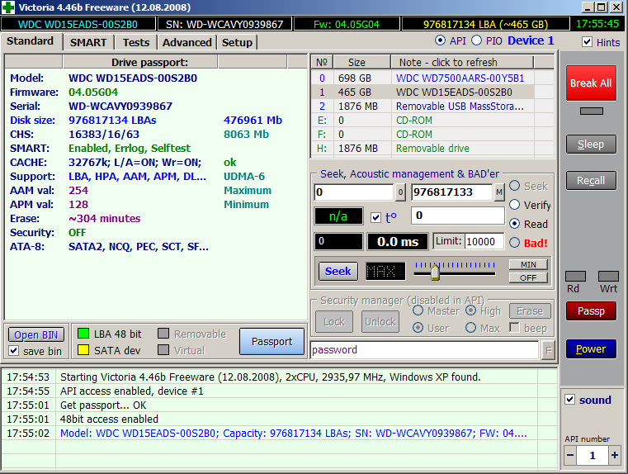Click the green cross Victoria app icon
The height and width of the screenshot is (474, 628).
[8, 7]
